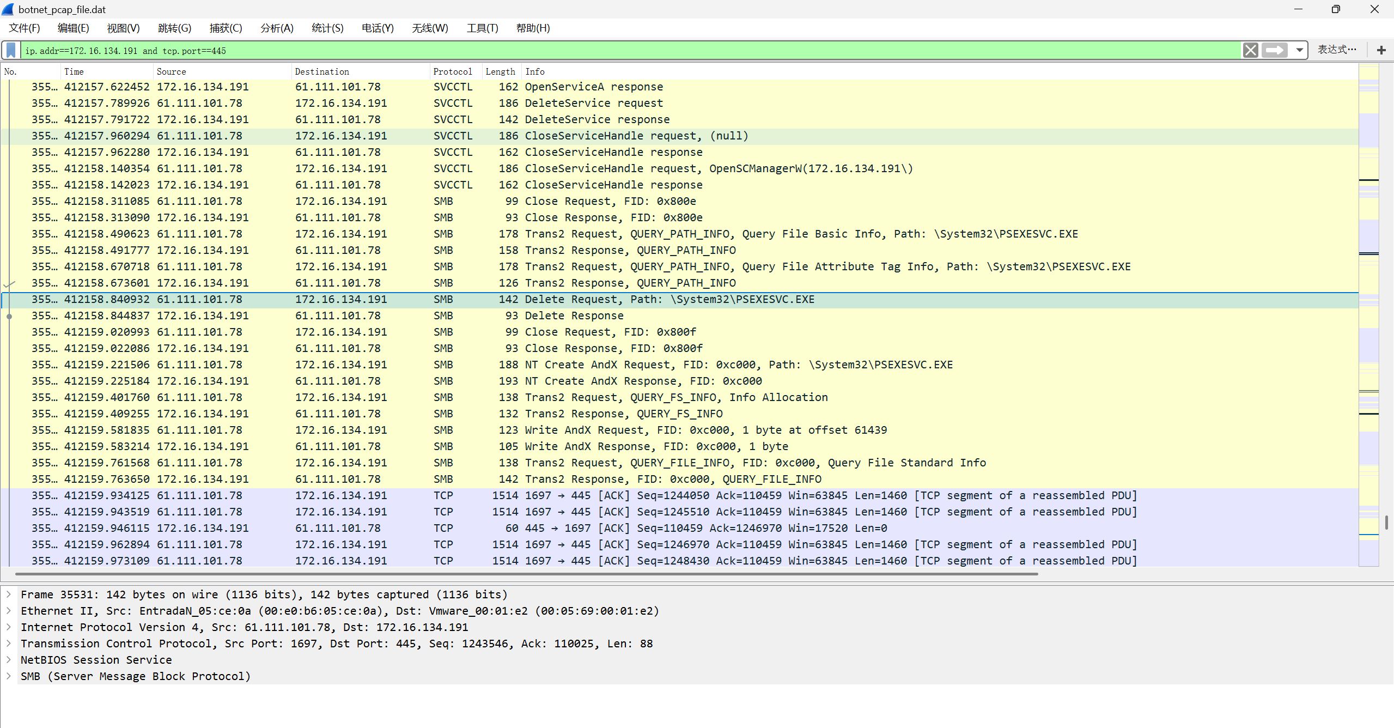Click the 表达式 expression button
The height and width of the screenshot is (728, 1394).
tap(1336, 50)
